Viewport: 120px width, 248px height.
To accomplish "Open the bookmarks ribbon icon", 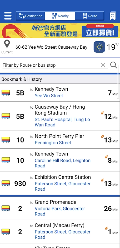I will pyautogui.click(x=113, y=16).
